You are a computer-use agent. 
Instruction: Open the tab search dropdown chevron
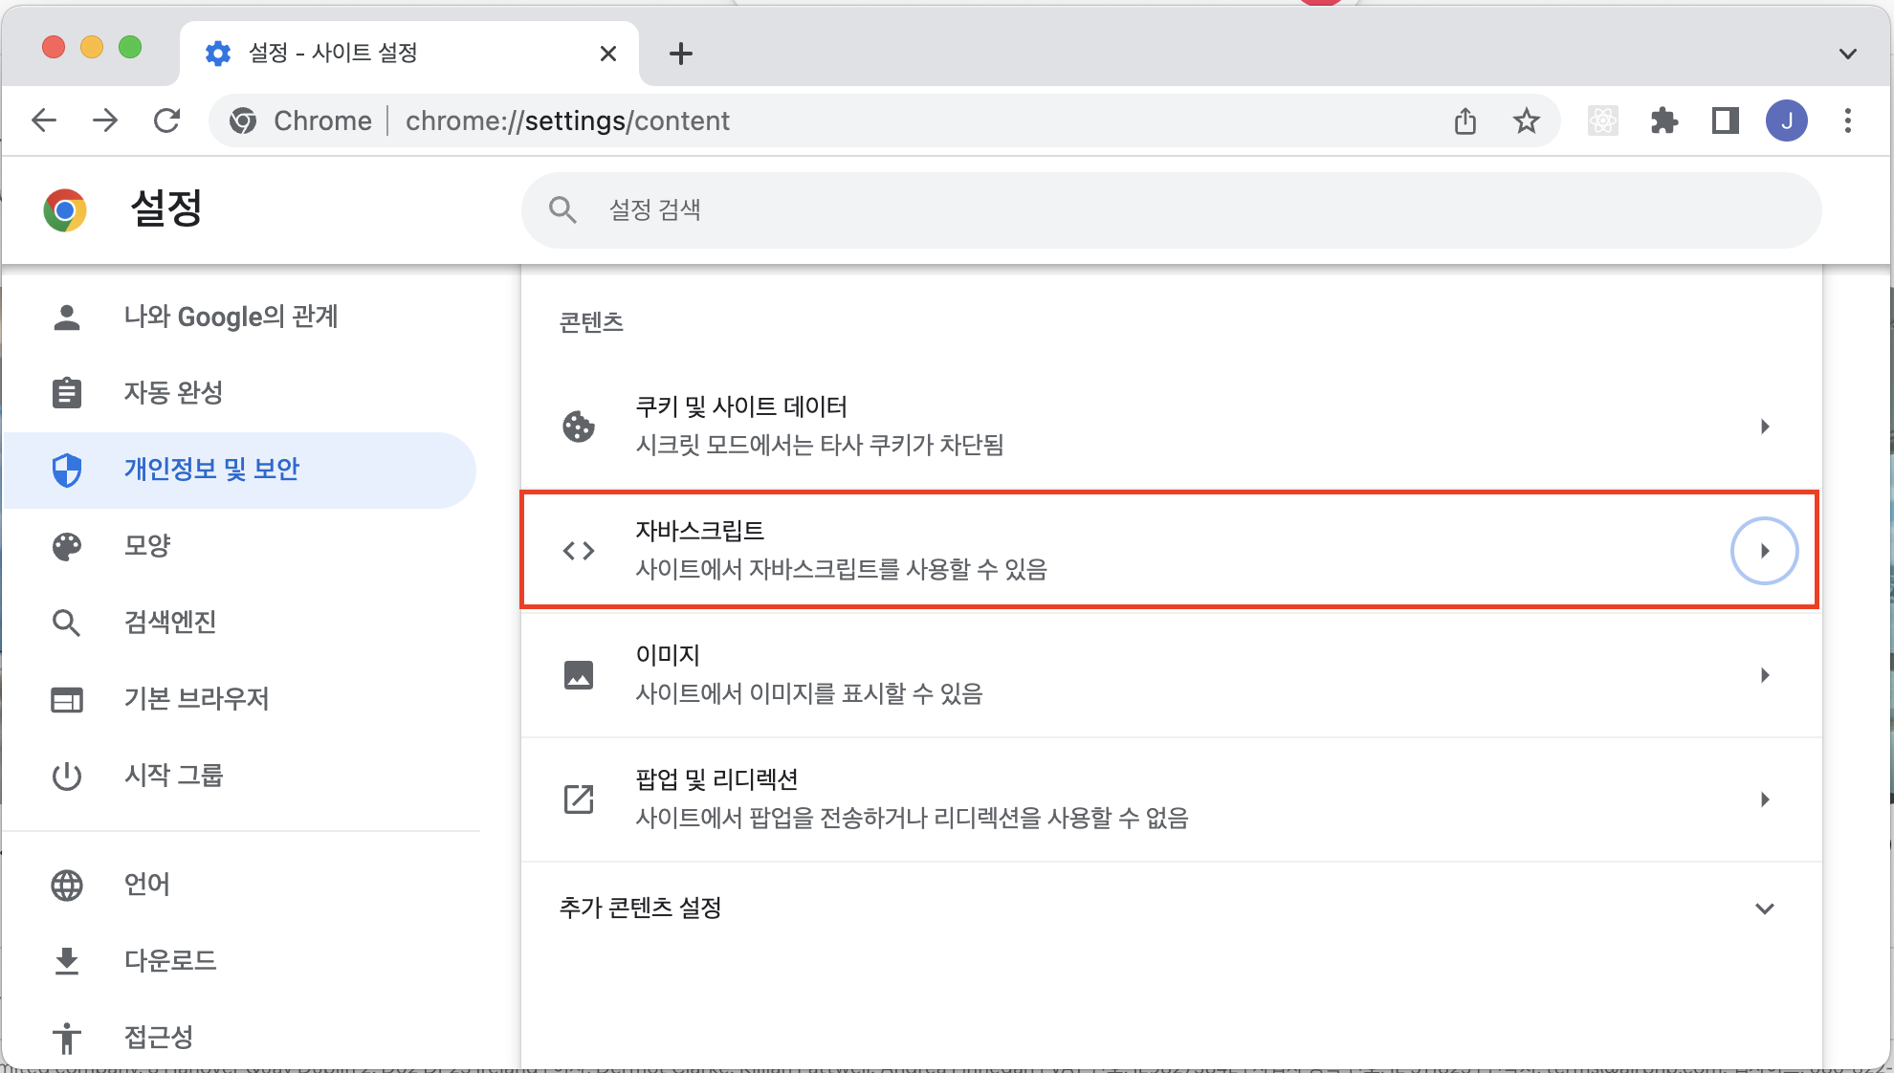1847,54
